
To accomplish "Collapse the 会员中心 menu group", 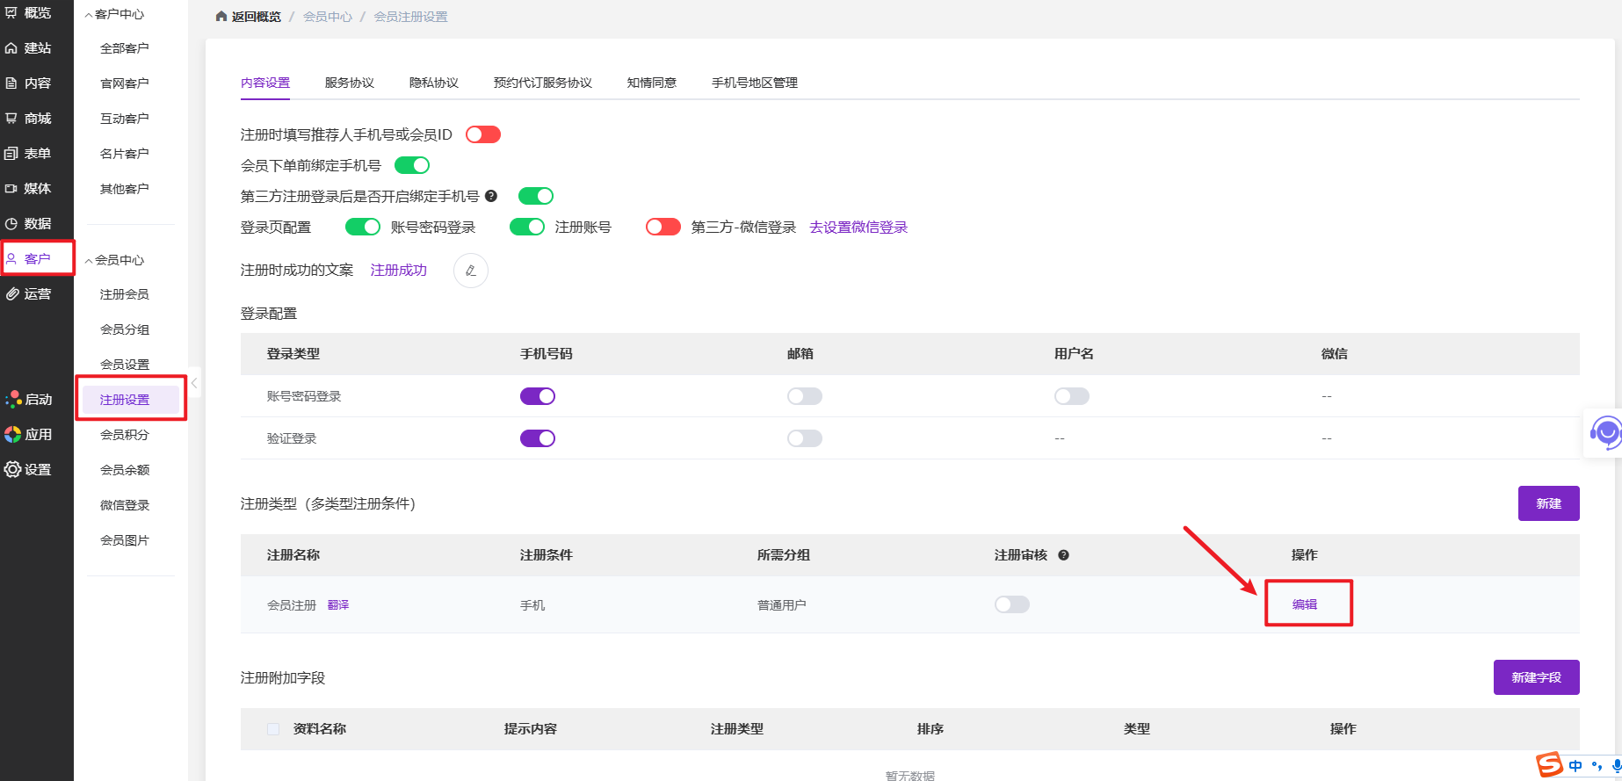I will 89,261.
